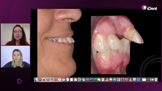Open the App Store icon
This screenshot has width=162, height=91.
click(115, 80)
